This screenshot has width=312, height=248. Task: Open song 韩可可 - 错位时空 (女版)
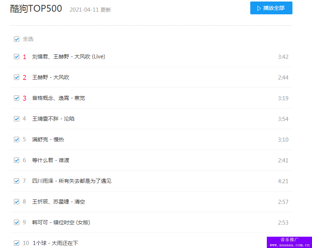[61, 222]
